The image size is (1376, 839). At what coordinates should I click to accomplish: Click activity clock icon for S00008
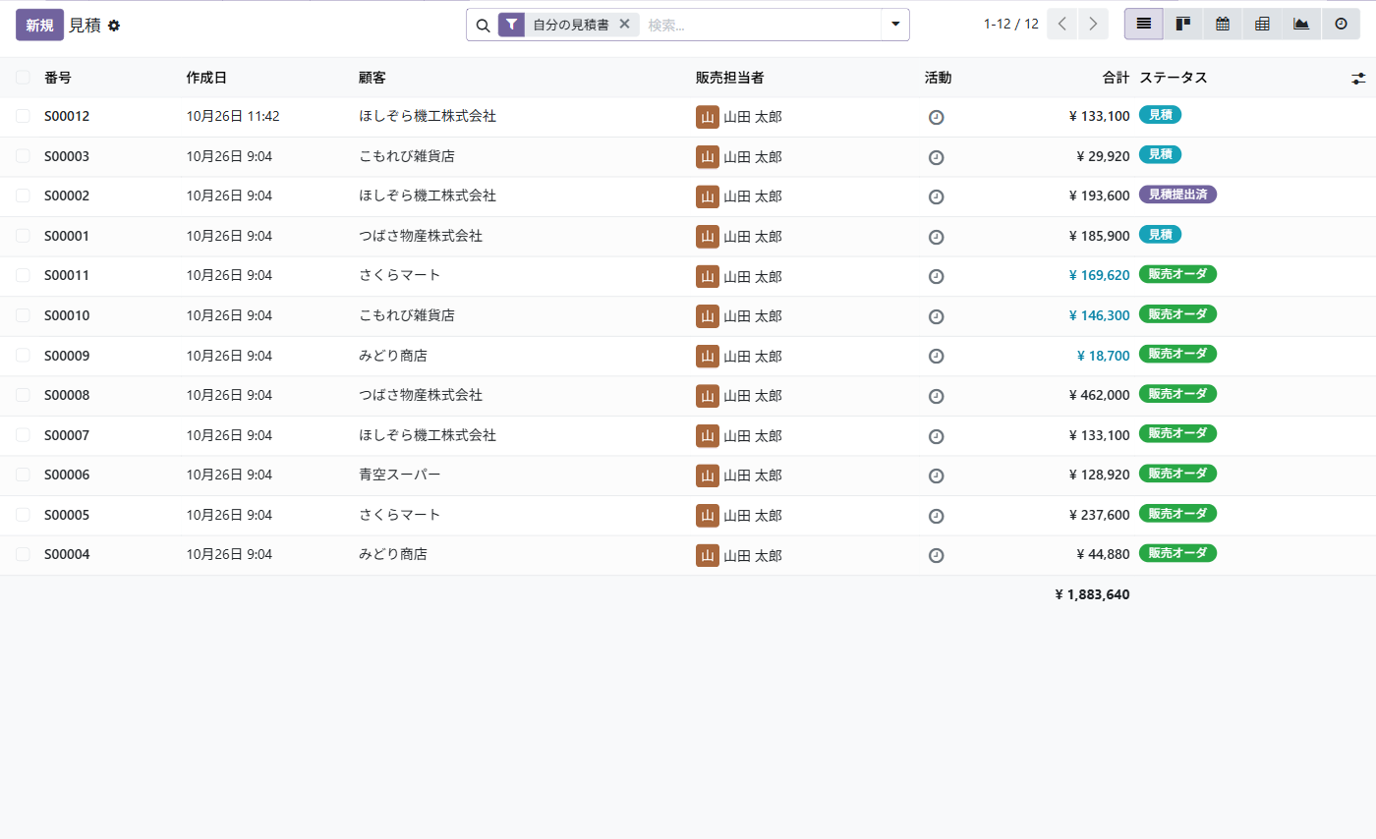pos(936,396)
